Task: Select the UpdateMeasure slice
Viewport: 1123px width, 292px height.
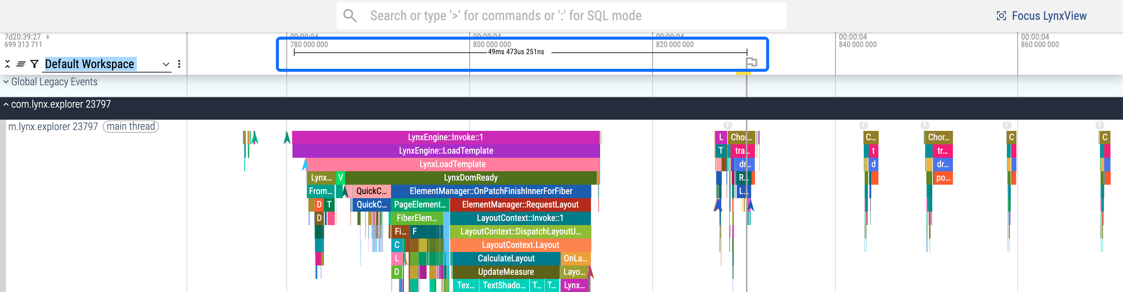Action: [506, 272]
